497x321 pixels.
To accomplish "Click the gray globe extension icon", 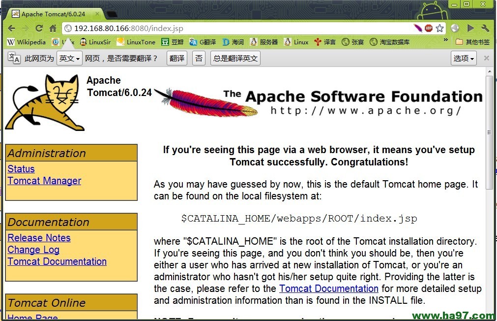I will click(x=455, y=28).
